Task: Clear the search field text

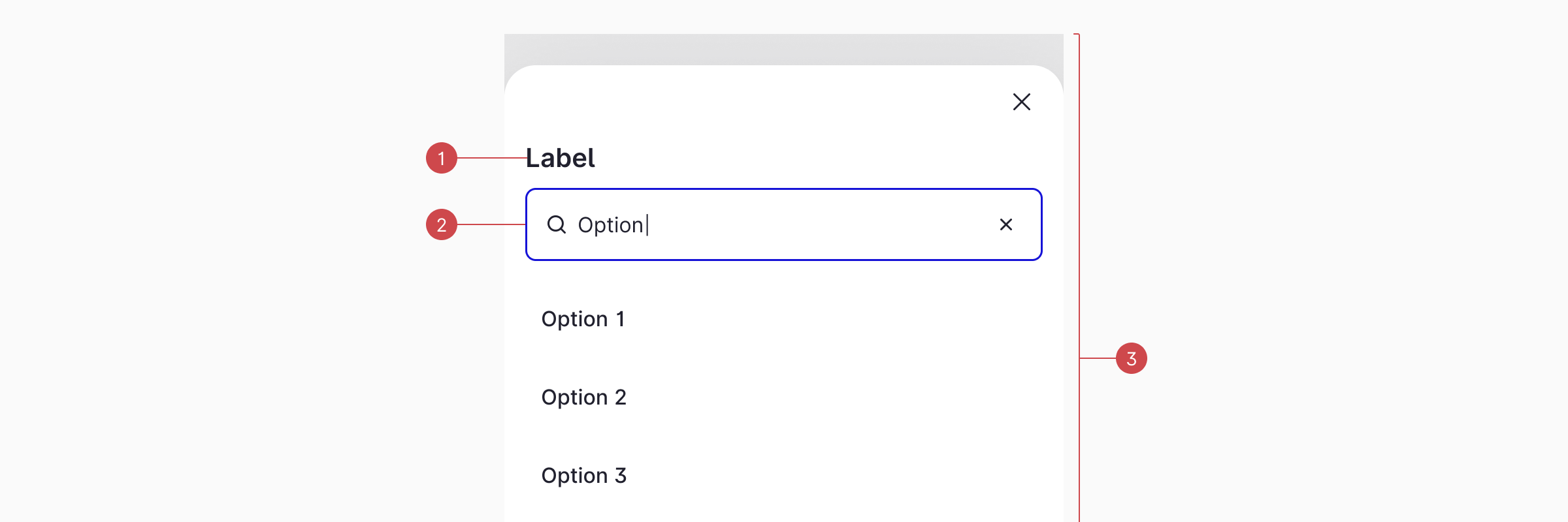Action: (1006, 224)
